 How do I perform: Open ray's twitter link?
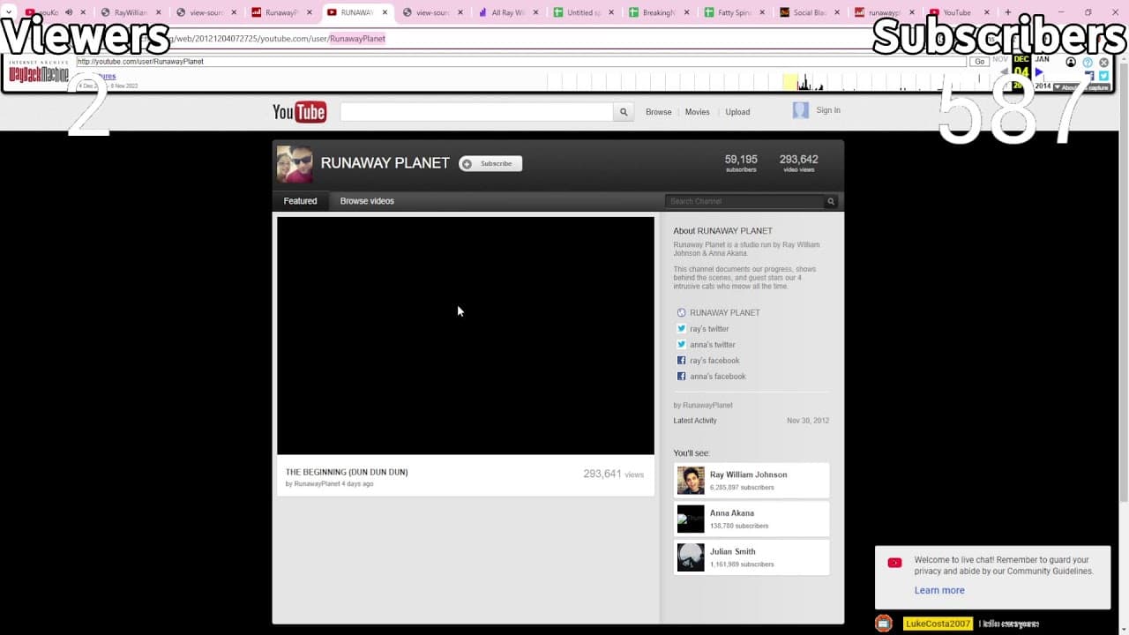[709, 329]
